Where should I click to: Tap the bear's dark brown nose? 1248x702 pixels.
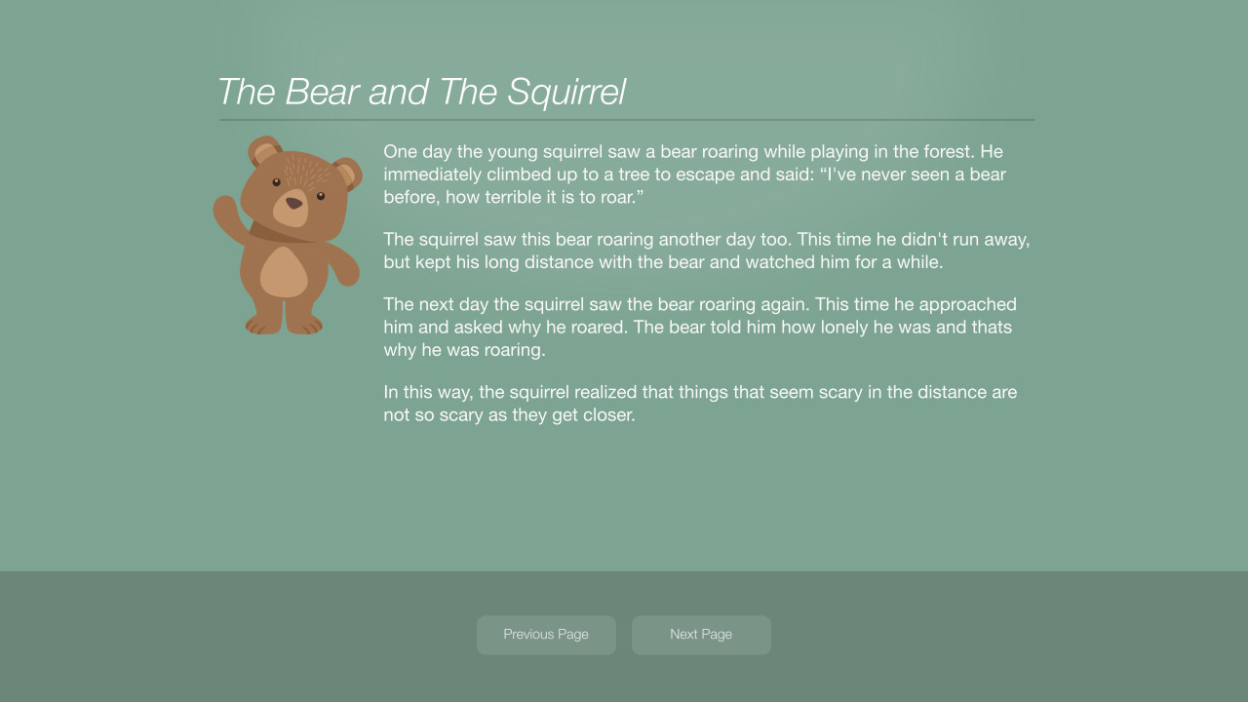coord(293,203)
